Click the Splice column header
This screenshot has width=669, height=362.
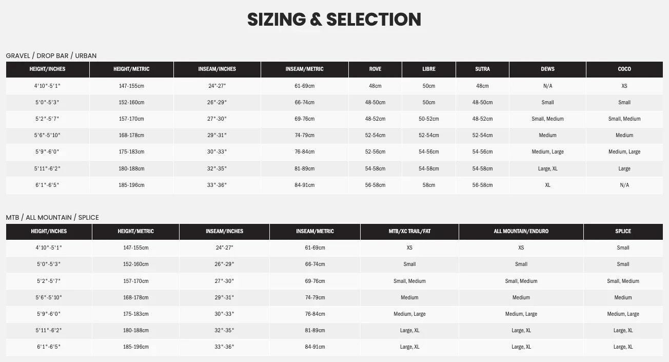coord(623,232)
